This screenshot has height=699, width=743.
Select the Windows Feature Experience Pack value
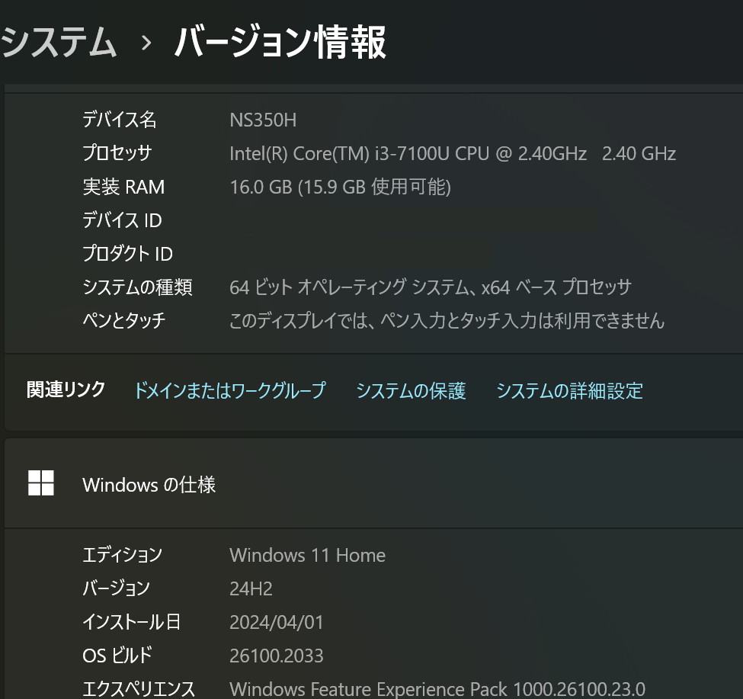[x=437, y=689]
